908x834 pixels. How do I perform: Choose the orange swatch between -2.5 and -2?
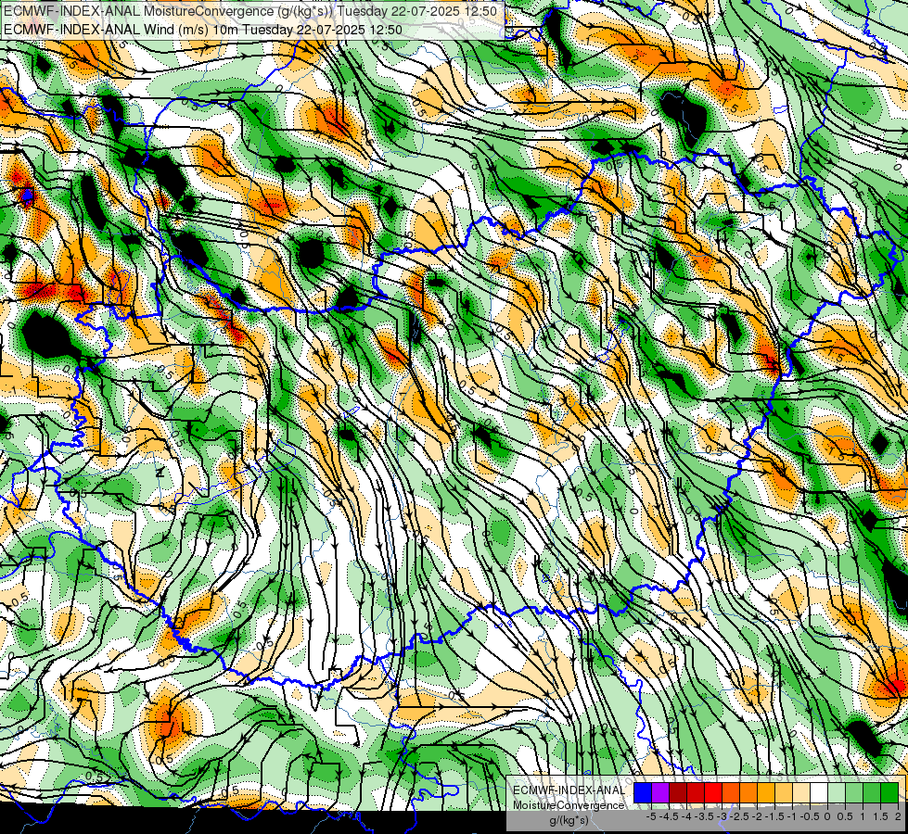(748, 792)
